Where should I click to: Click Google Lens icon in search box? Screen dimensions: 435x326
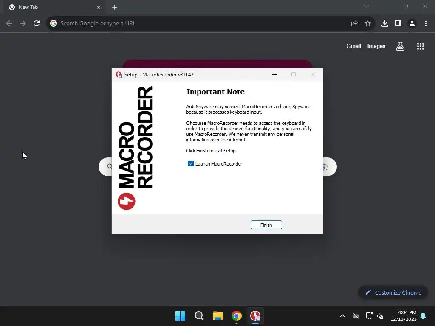pyautogui.click(x=325, y=167)
